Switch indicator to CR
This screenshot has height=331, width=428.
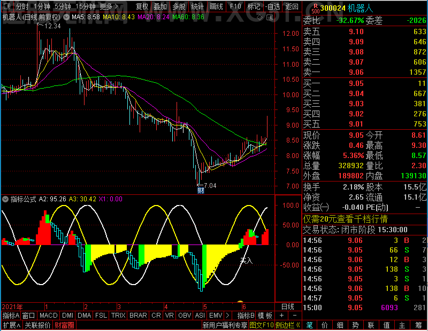click(x=156, y=316)
